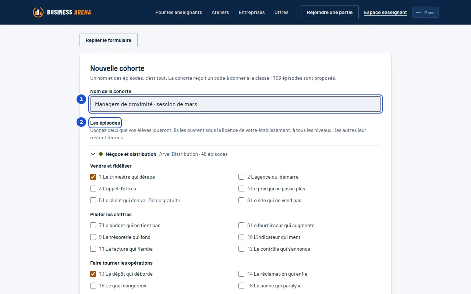Enable episode 15 Le quai dangereux
This screenshot has width=471, height=294.
[93, 286]
